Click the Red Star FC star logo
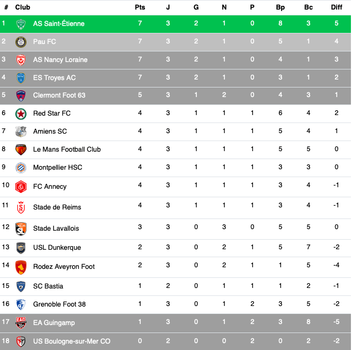The height and width of the screenshot is (350, 352). tap(21, 113)
